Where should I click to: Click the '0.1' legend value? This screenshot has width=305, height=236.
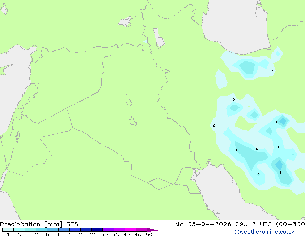5,234
